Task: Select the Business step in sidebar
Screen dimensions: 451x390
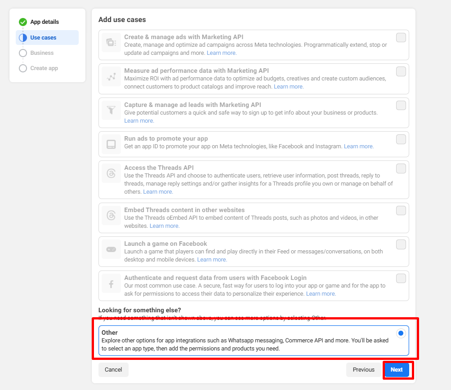Action: 42,53
